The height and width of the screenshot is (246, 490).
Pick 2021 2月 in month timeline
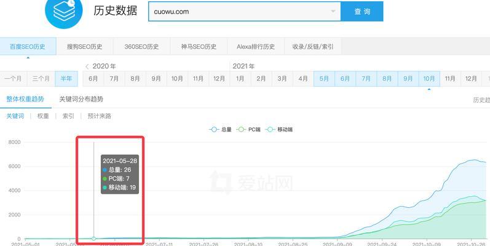tap(261, 79)
